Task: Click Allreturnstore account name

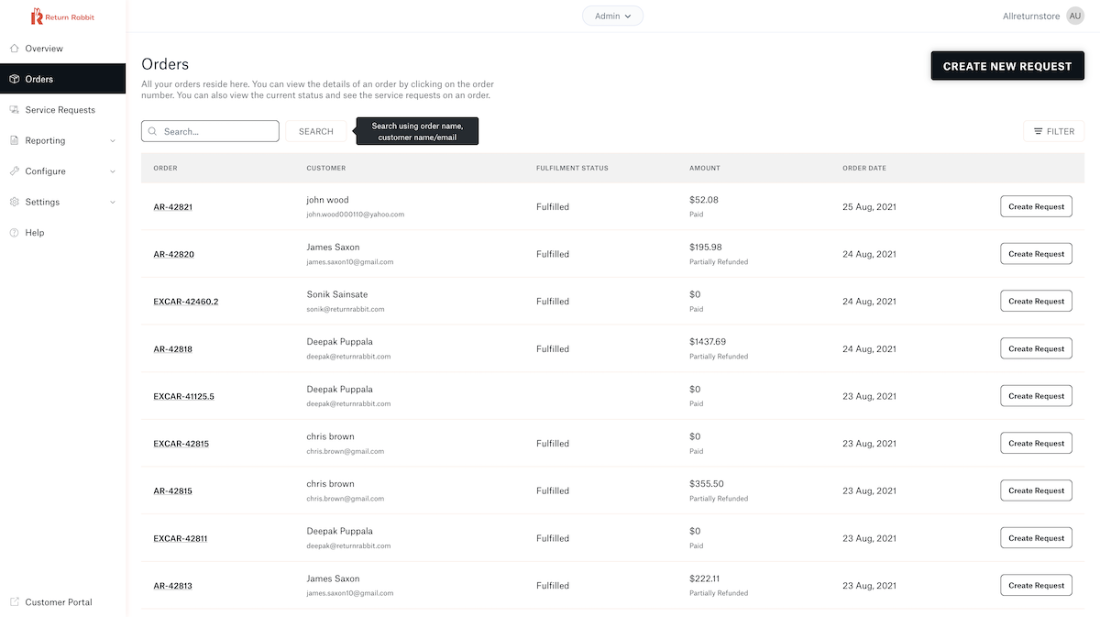Action: (1031, 17)
